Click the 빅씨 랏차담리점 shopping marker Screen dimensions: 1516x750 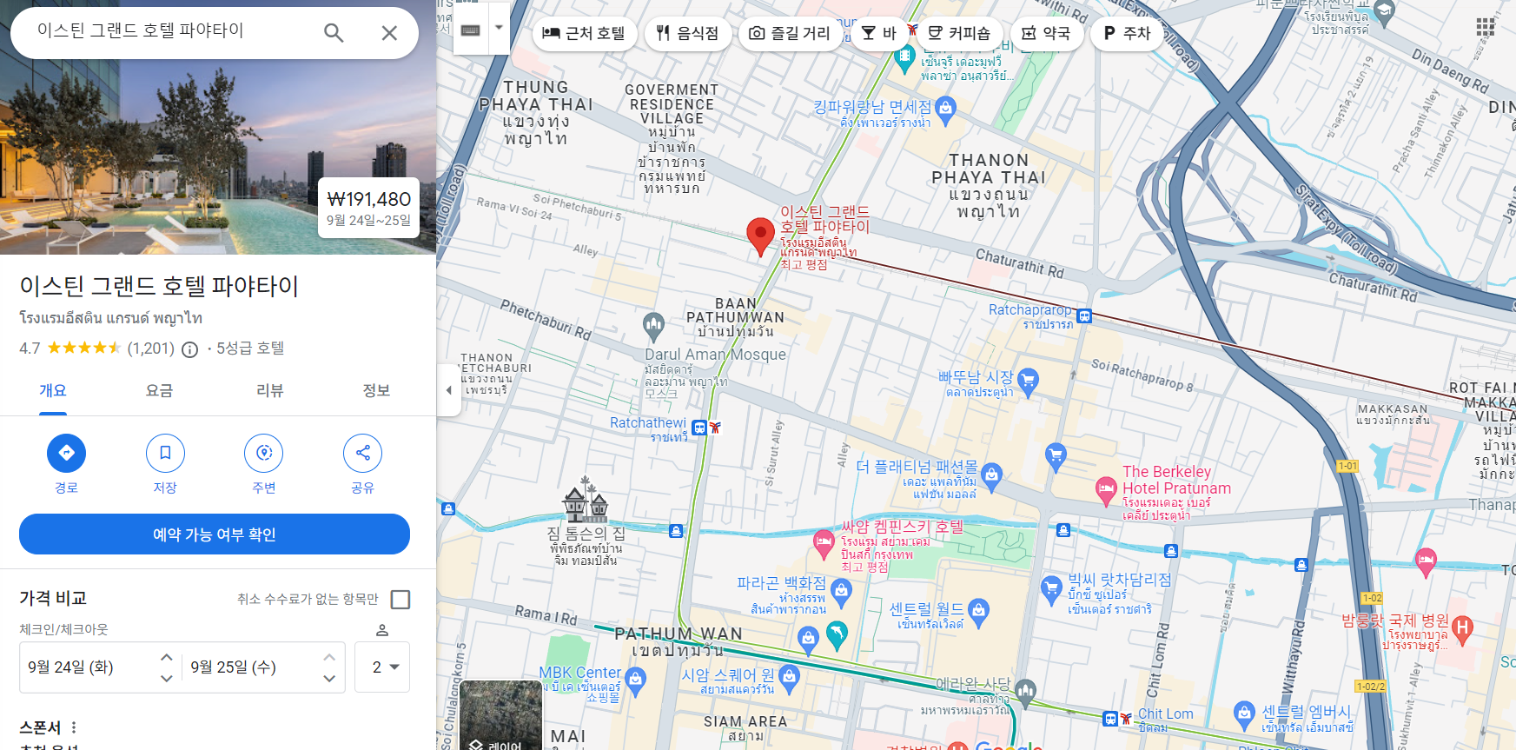pos(1051,591)
